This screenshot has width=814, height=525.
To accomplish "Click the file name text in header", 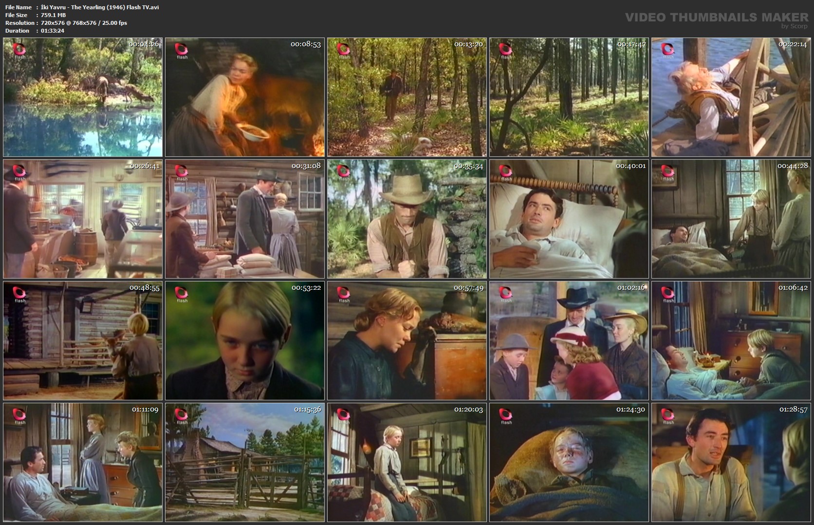I will 100,7.
